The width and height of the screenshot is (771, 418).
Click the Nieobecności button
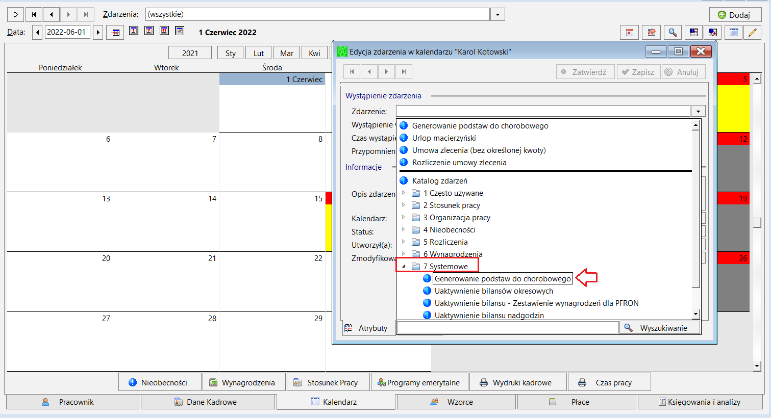tap(160, 382)
